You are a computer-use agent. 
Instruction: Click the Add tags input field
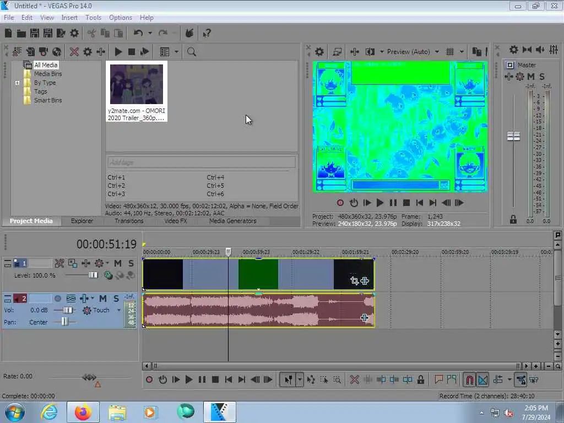tap(202, 162)
